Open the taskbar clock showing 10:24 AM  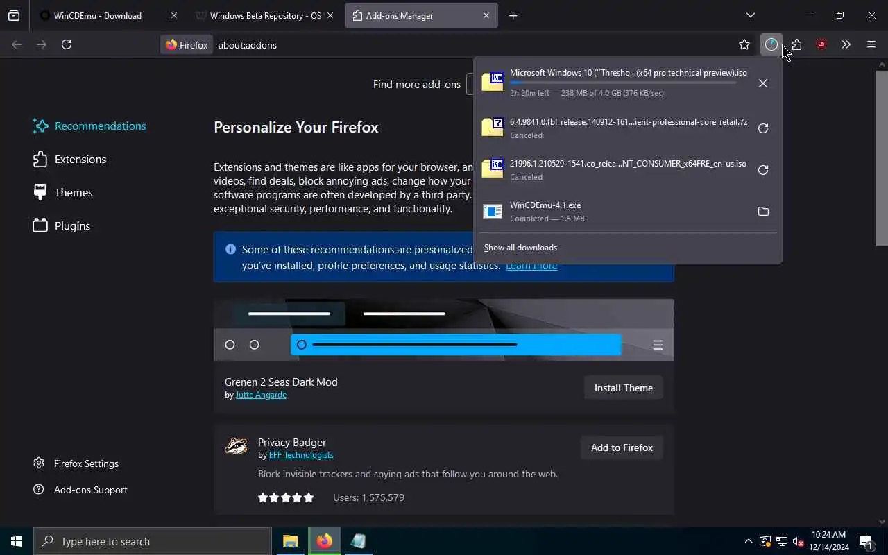point(829,541)
